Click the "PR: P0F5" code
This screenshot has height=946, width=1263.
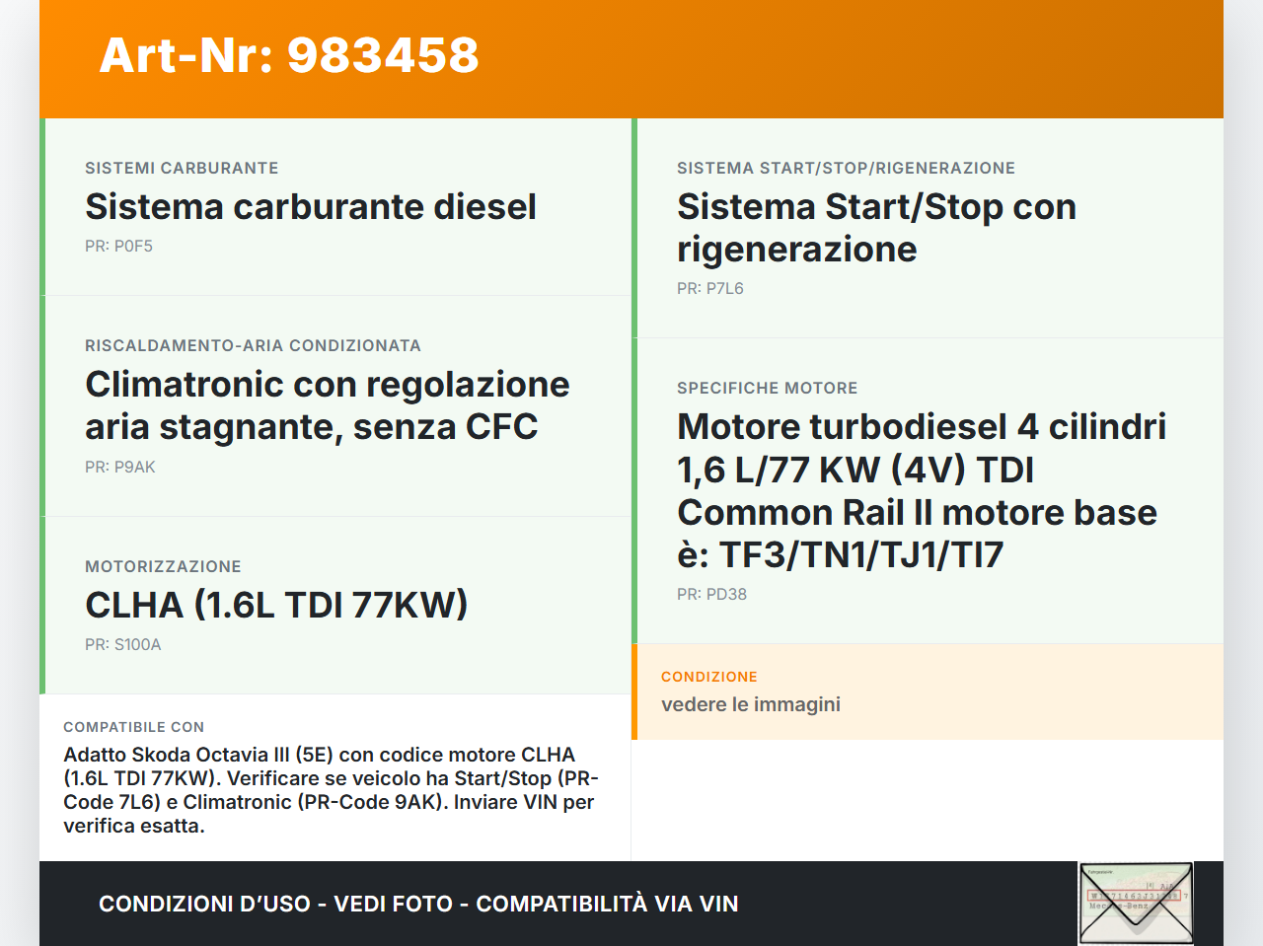pos(118,247)
